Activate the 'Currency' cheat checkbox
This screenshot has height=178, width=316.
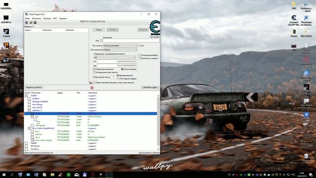point(26,149)
